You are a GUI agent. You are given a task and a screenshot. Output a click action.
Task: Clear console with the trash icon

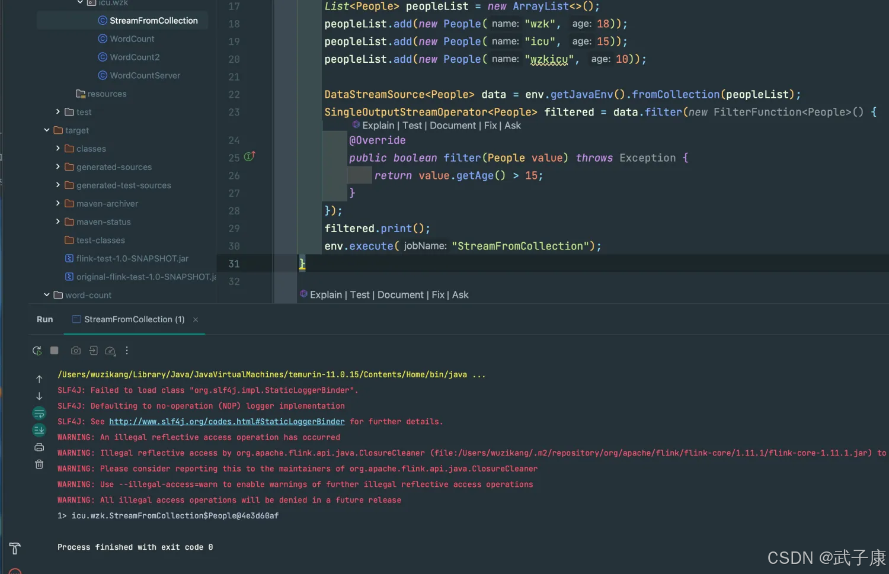click(x=39, y=464)
